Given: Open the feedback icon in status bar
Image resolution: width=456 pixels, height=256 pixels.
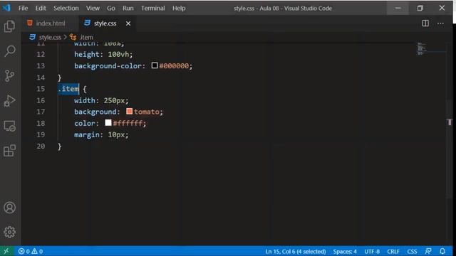Looking at the screenshot, I should [428, 251].
